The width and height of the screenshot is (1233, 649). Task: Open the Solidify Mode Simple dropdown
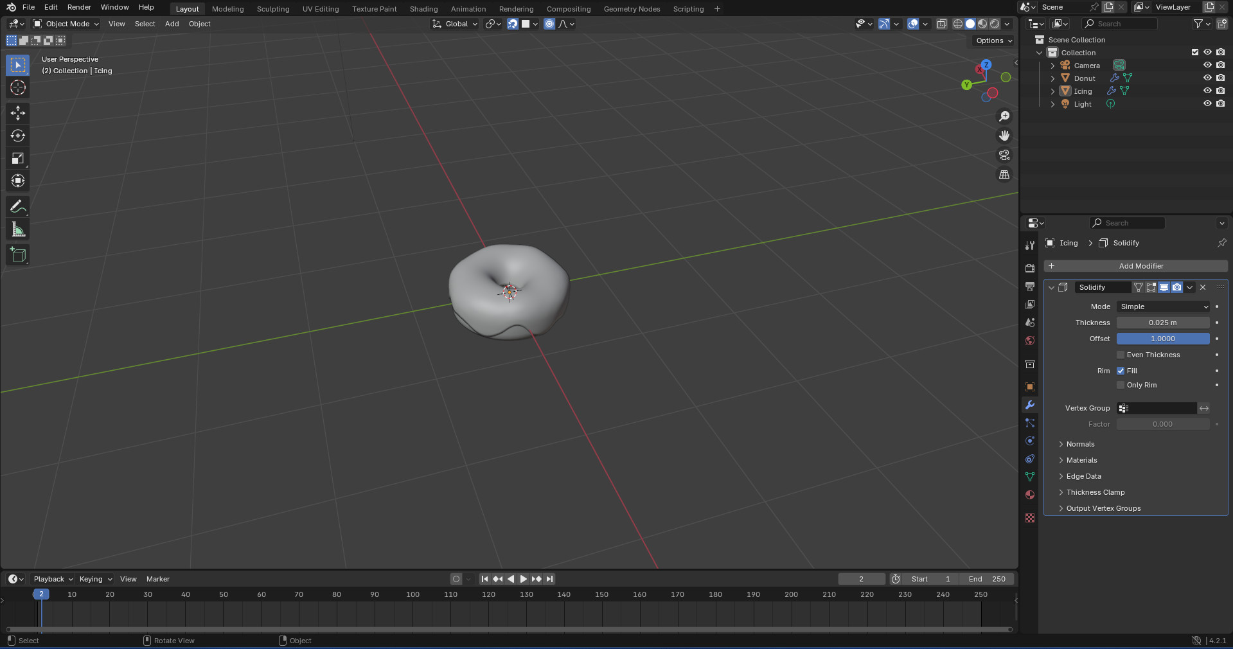[x=1163, y=307]
